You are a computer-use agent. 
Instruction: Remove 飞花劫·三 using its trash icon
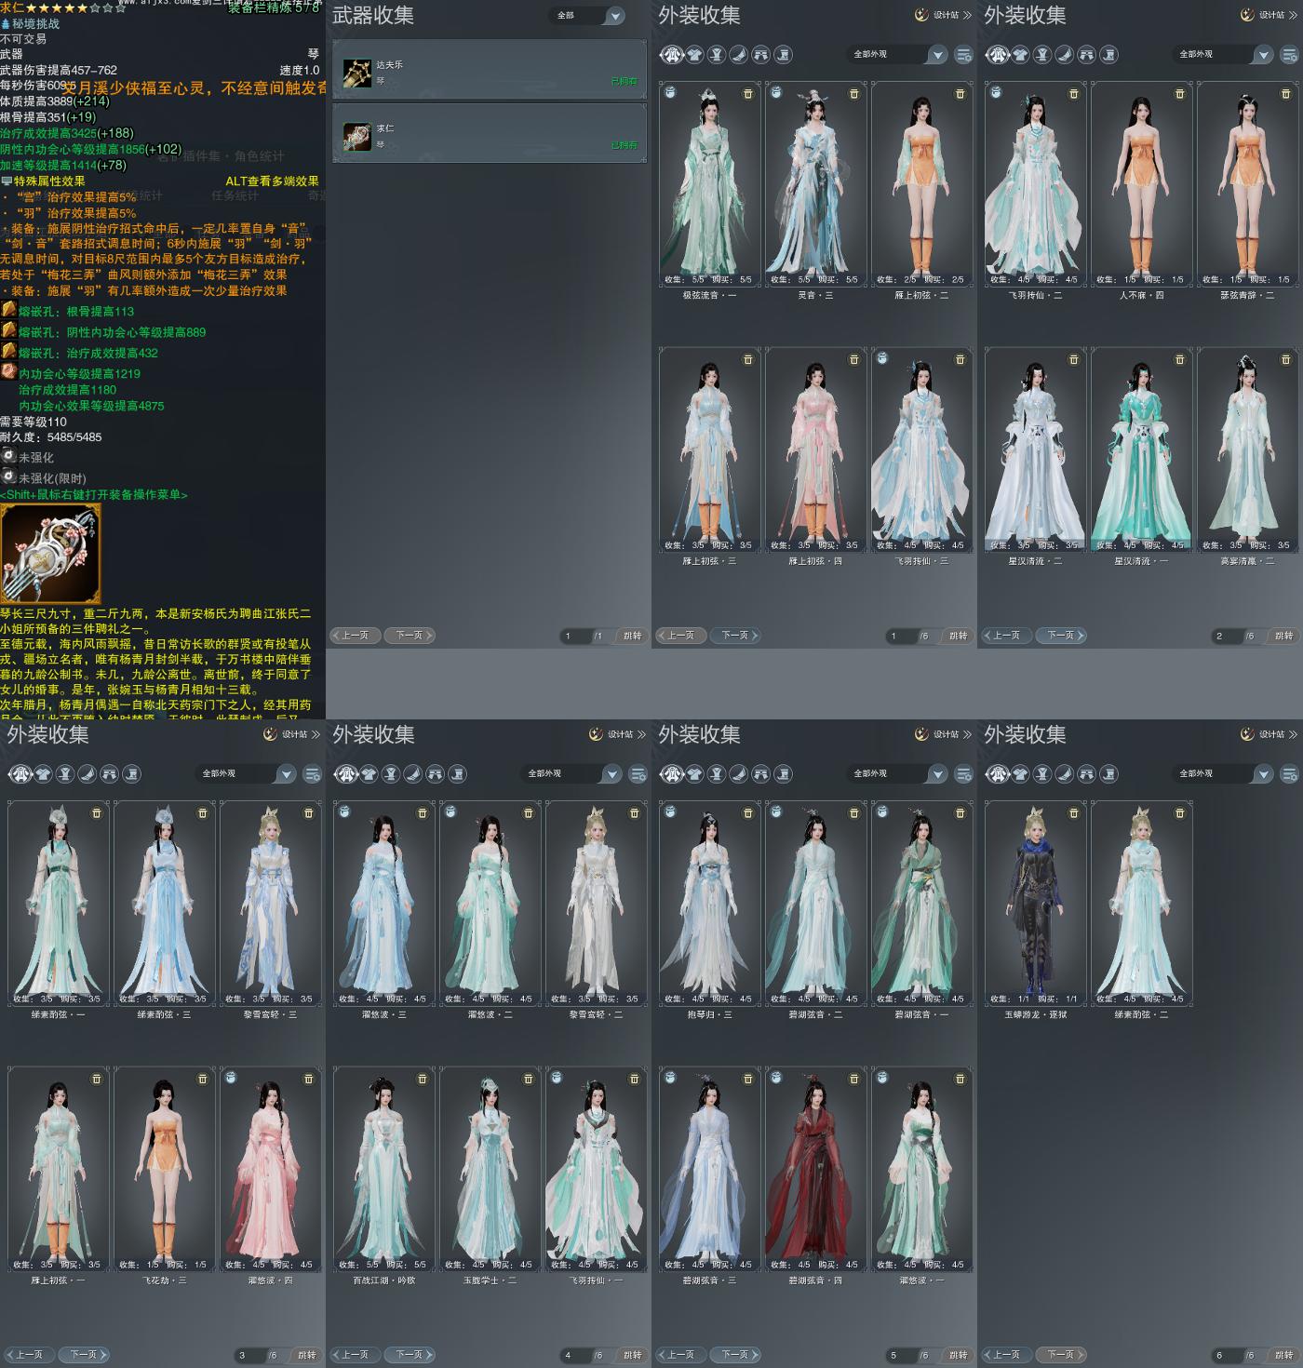click(202, 1079)
